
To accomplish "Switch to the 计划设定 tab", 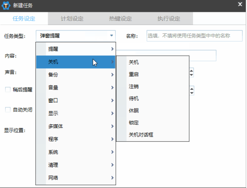I will pyautogui.click(x=72, y=19).
